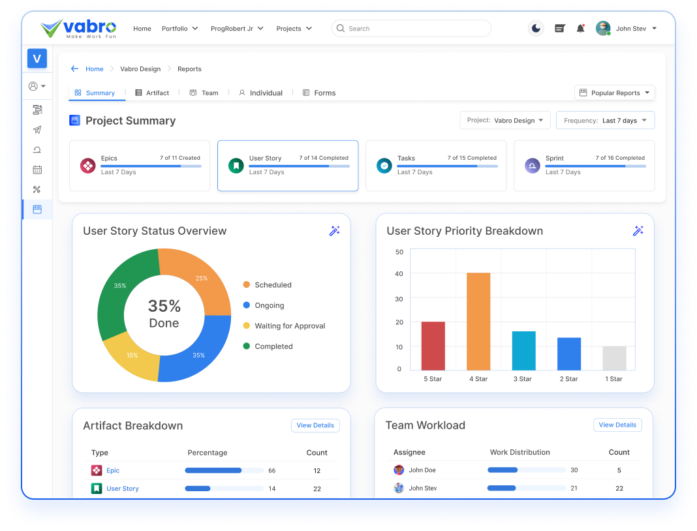Click the Search input field
Screen dimensions: 697x531
click(418, 29)
